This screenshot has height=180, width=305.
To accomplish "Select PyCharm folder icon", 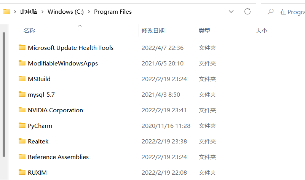I will [22, 125].
